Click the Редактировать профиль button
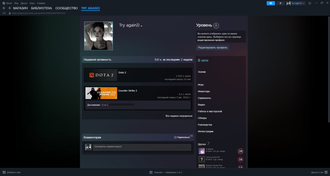The width and height of the screenshot is (330, 176). tap(212, 47)
